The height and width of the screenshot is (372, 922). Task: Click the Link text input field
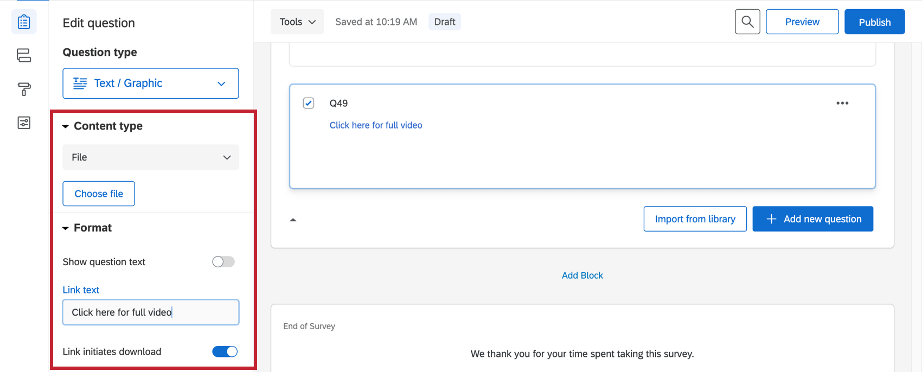tap(151, 312)
